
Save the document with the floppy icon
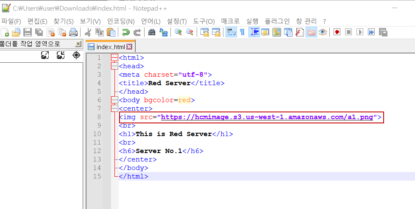28,32
